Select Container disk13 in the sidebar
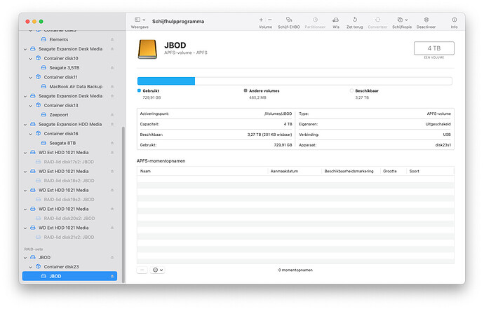 [x=60, y=105]
